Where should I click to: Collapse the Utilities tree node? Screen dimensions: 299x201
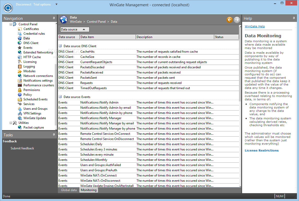point(11,123)
